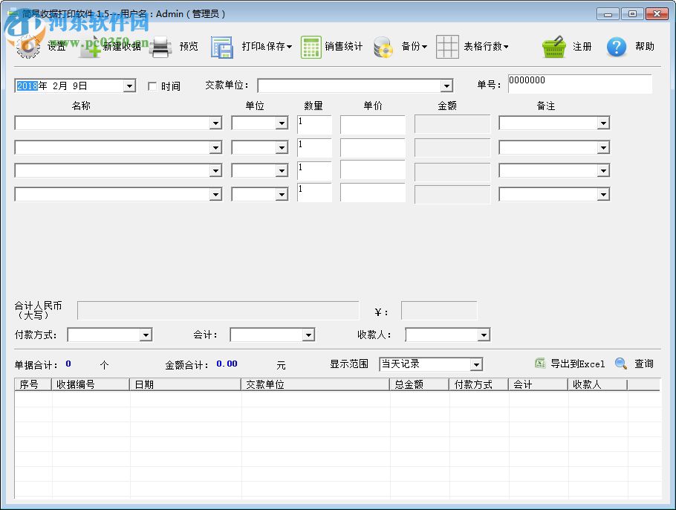Open the 预览 (Preview) tool
Screen dimensions: 676x510
(175, 46)
